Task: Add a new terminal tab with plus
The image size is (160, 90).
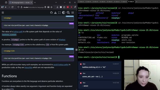Action: 137,2
